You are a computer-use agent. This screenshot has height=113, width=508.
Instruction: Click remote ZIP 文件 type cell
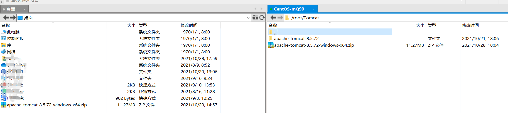pos(436,45)
